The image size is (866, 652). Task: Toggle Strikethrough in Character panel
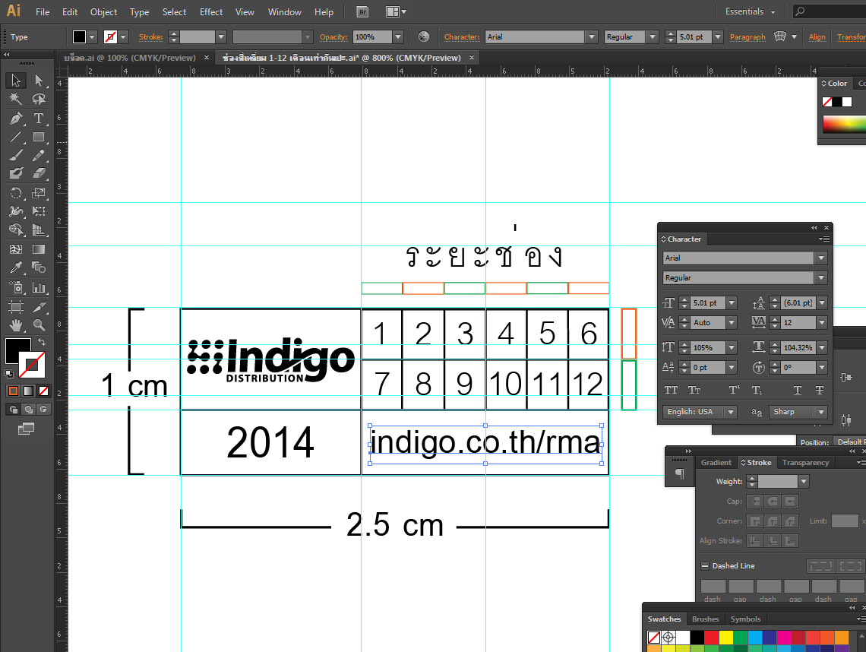point(820,390)
